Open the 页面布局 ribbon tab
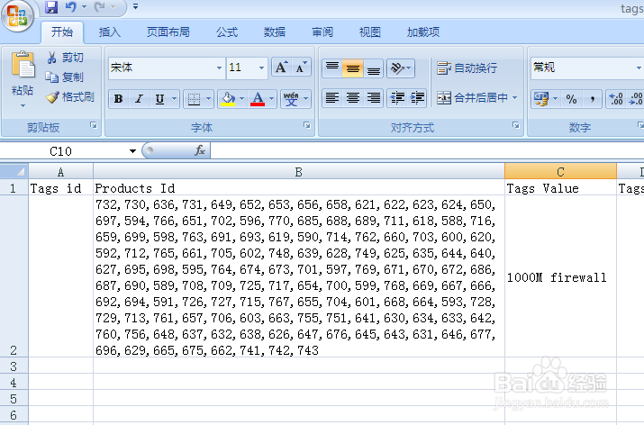Image resolution: width=644 pixels, height=425 pixels. point(168,32)
